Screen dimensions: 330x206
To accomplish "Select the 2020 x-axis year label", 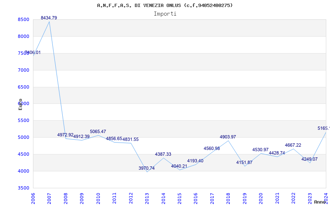I will [x=261, y=199].
